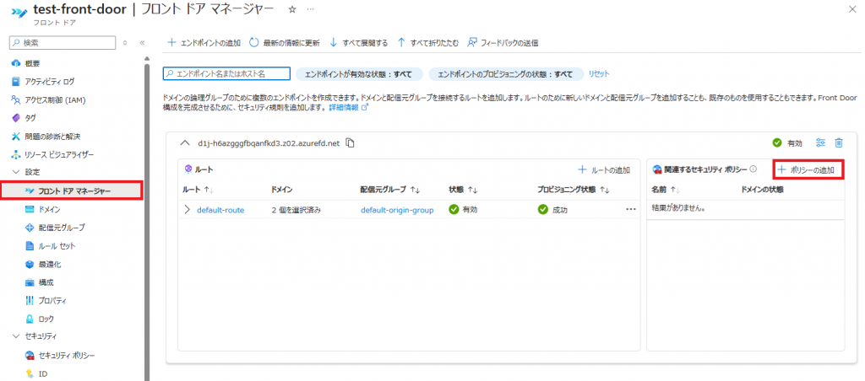Delete the endpoint with trash icon

pyautogui.click(x=839, y=143)
